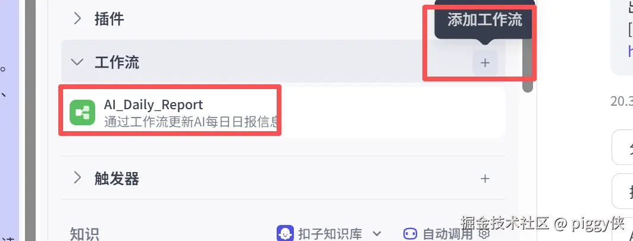
Task: Click the 触发器 section title
Action: click(117, 178)
